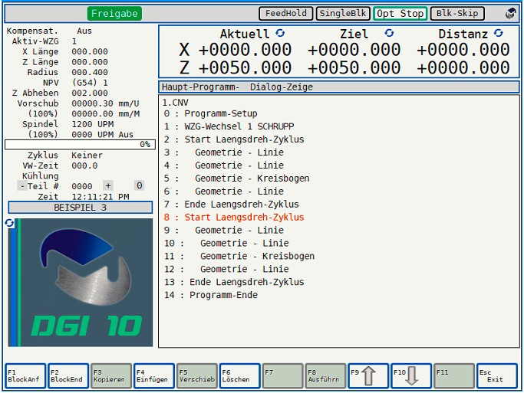
Task: Click F6 Löschen softkey
Action: click(239, 376)
